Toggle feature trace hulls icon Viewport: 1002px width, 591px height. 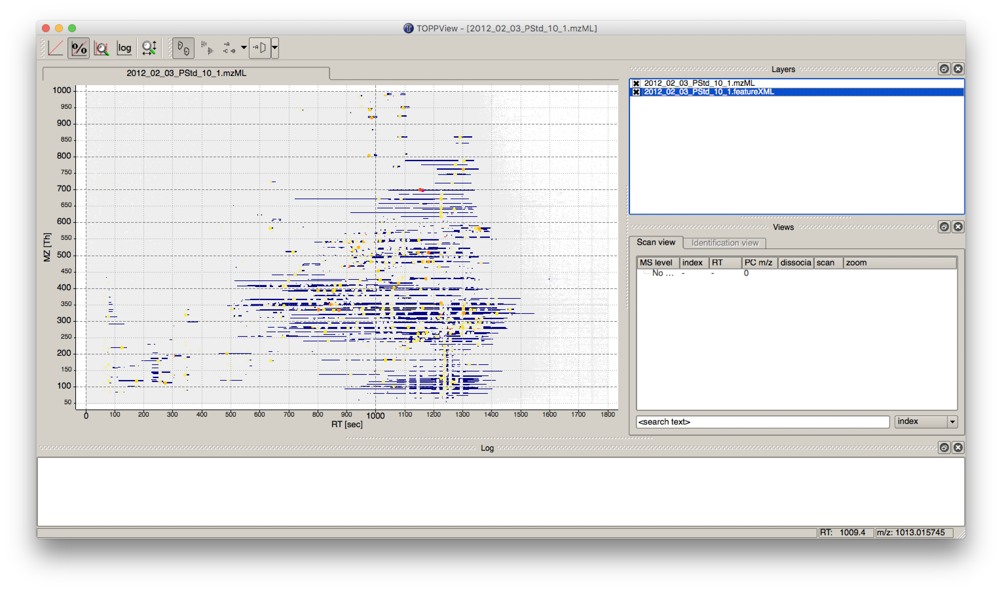click(207, 48)
